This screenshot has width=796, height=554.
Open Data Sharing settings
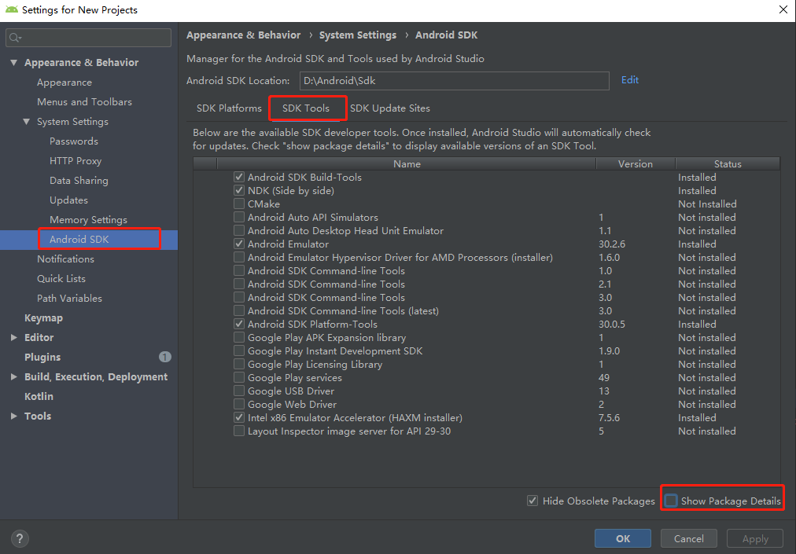point(79,181)
